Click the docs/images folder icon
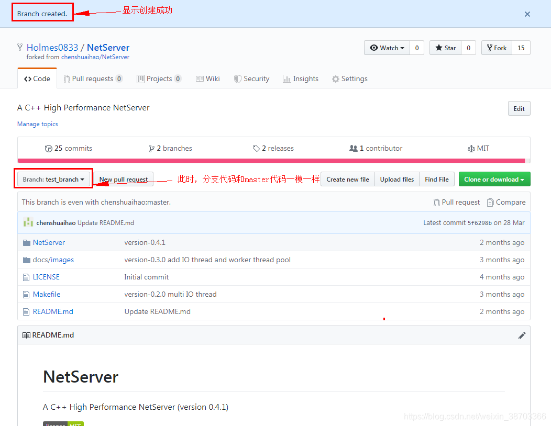551x426 pixels. pos(26,260)
